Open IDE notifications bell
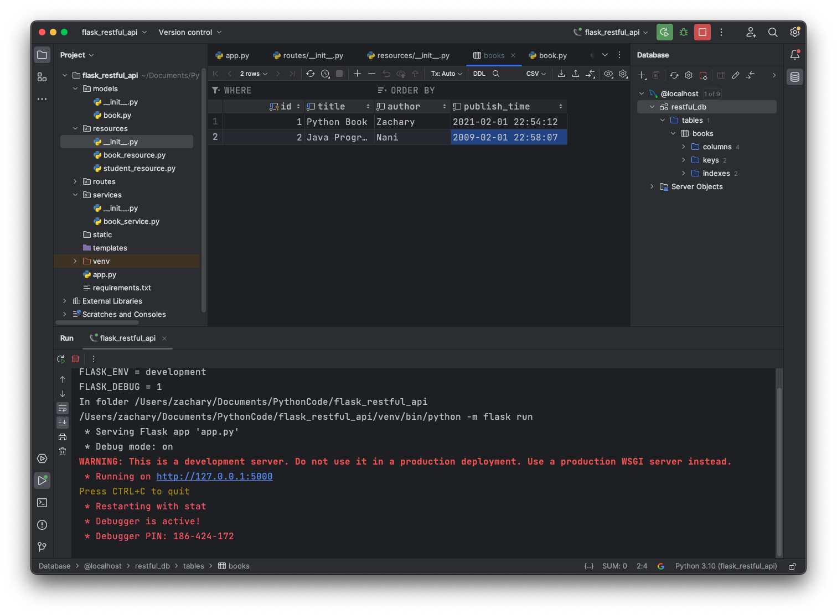The image size is (837, 615). [795, 55]
